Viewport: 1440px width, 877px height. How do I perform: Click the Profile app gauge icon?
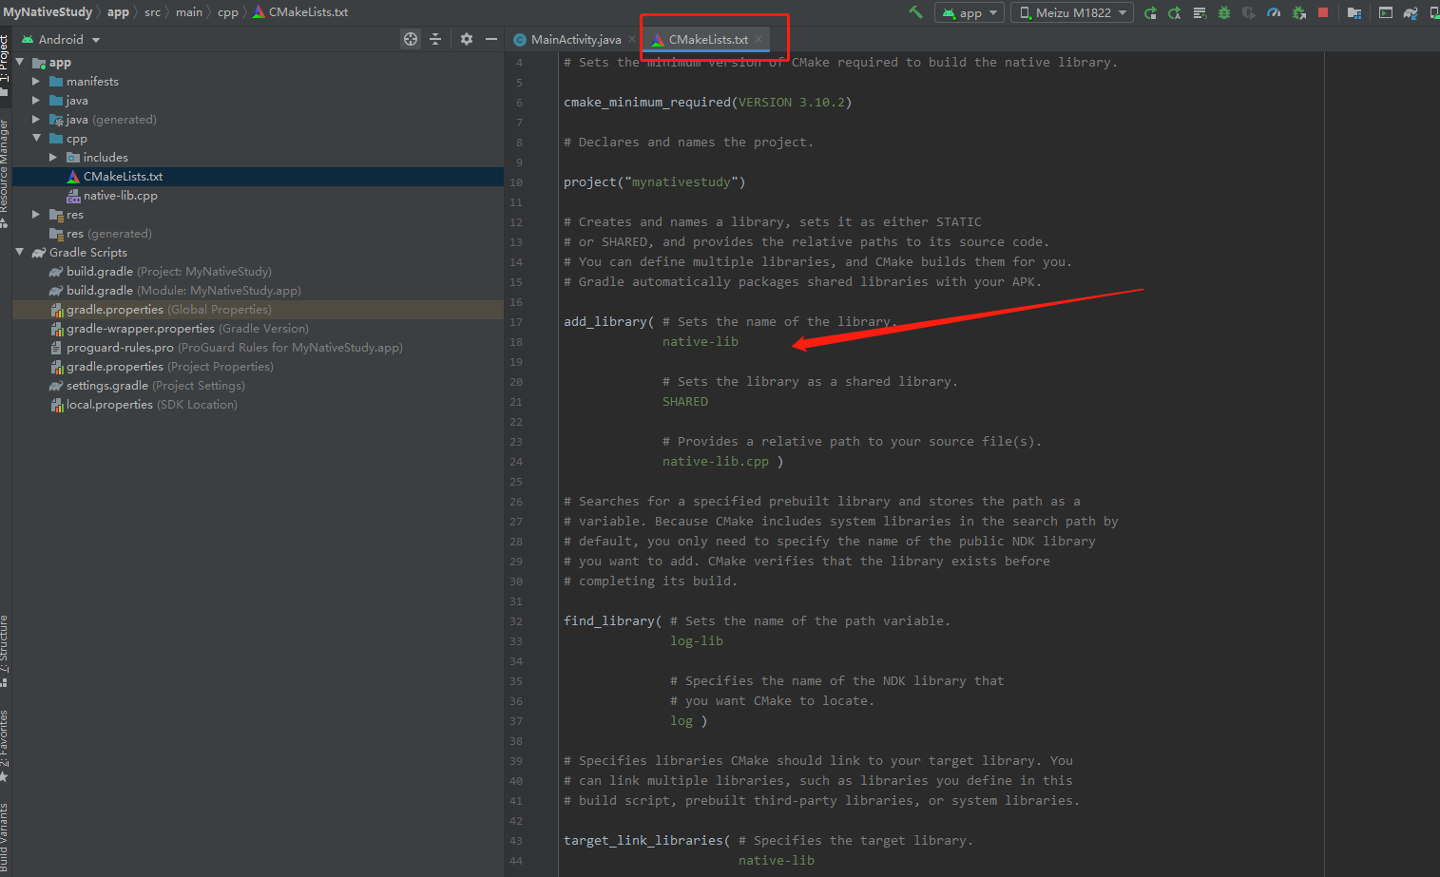coord(1274,12)
